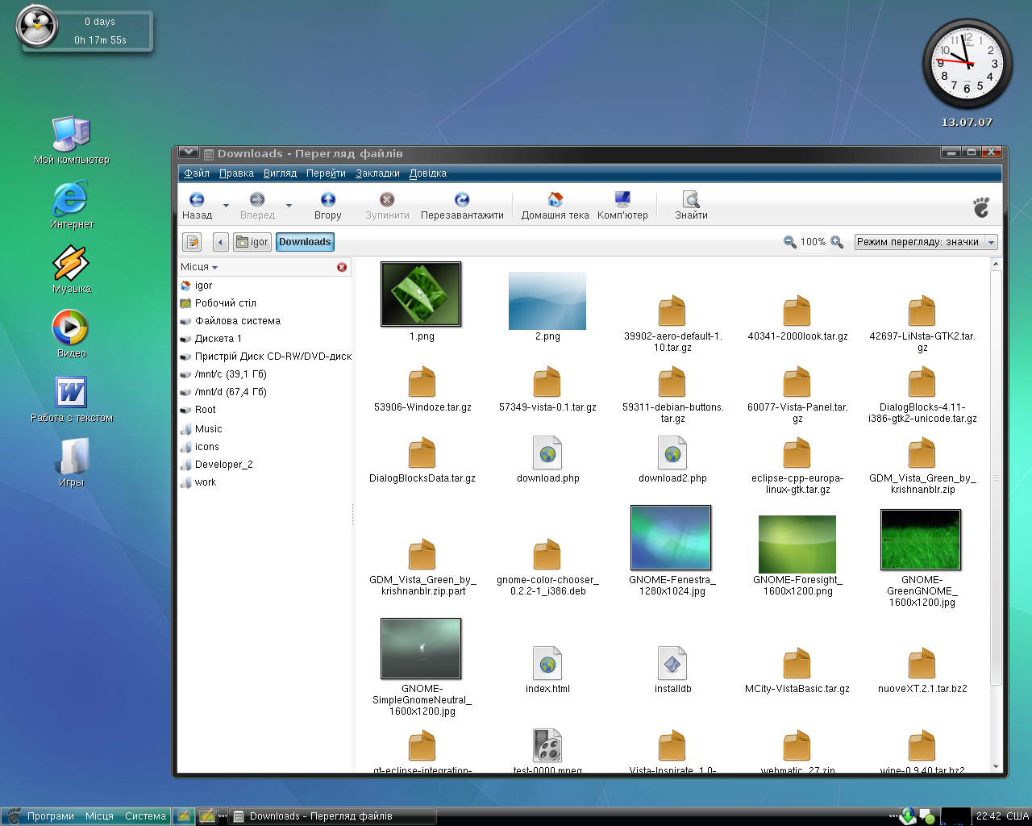Viewport: 1032px width, 826px height.
Task: Select Робочий стіл in places sidebar
Action: 265,303
